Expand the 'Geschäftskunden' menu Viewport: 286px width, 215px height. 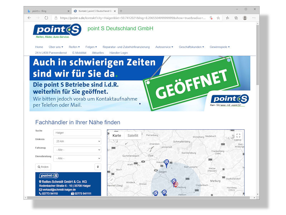coord(191,47)
